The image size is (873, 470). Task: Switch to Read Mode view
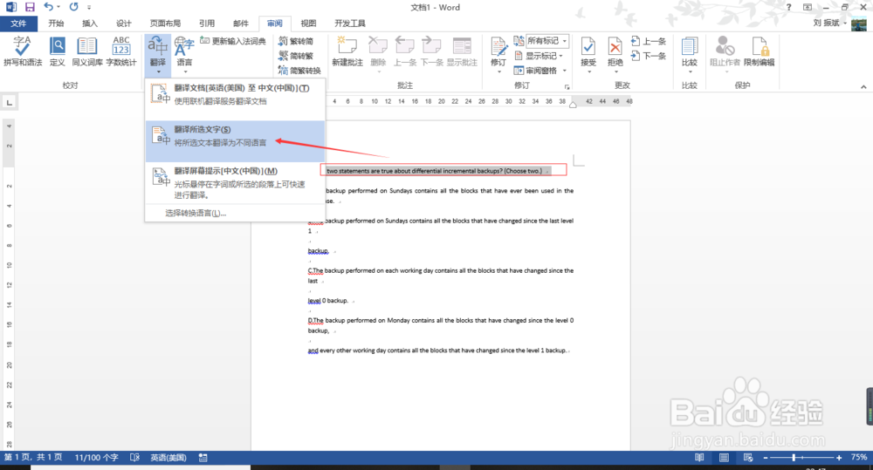(x=699, y=457)
